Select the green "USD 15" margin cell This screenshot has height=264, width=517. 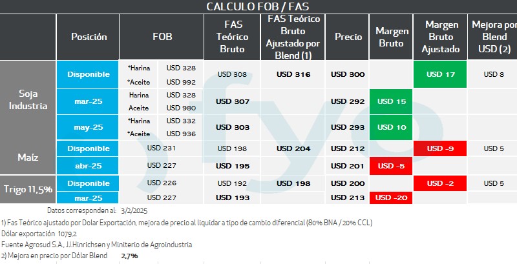point(391,101)
